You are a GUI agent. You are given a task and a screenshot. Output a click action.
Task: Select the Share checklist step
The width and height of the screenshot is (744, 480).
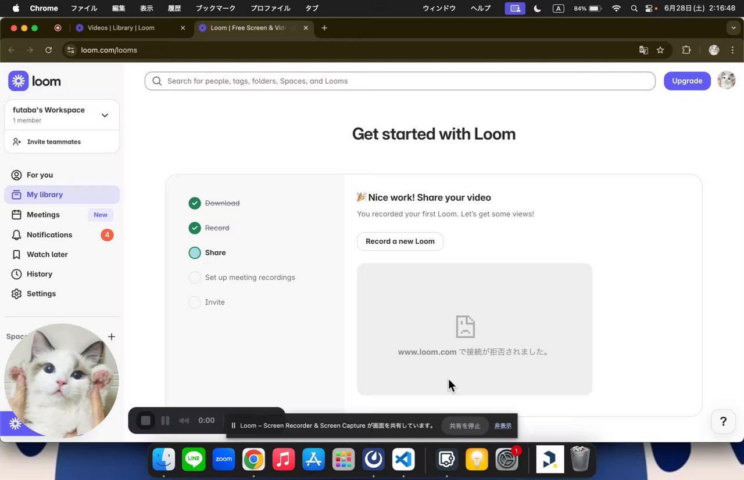208,252
